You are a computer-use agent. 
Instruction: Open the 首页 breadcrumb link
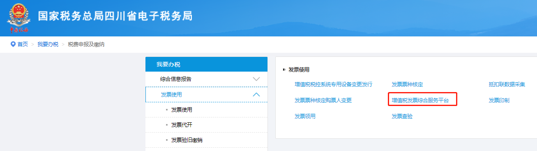pyautogui.click(x=23, y=44)
